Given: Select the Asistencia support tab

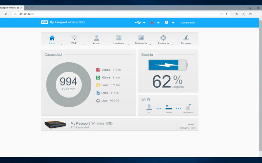Looking at the screenshot, I should 163,40.
